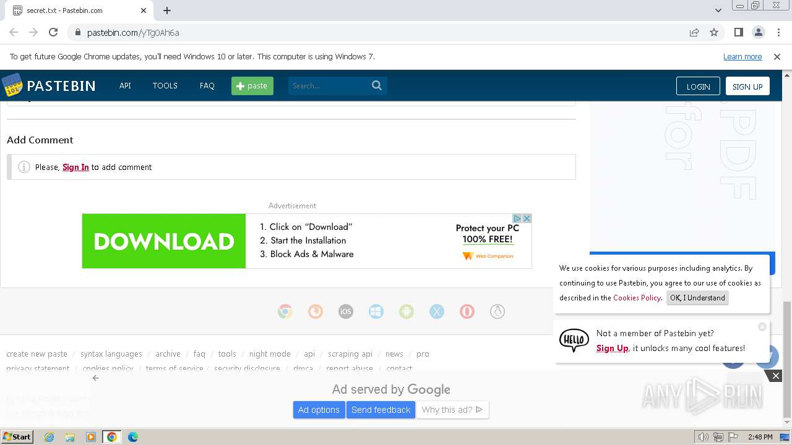Viewport: 792px width, 445px height.
Task: Open the scraping api footer link
Action: [350, 354]
